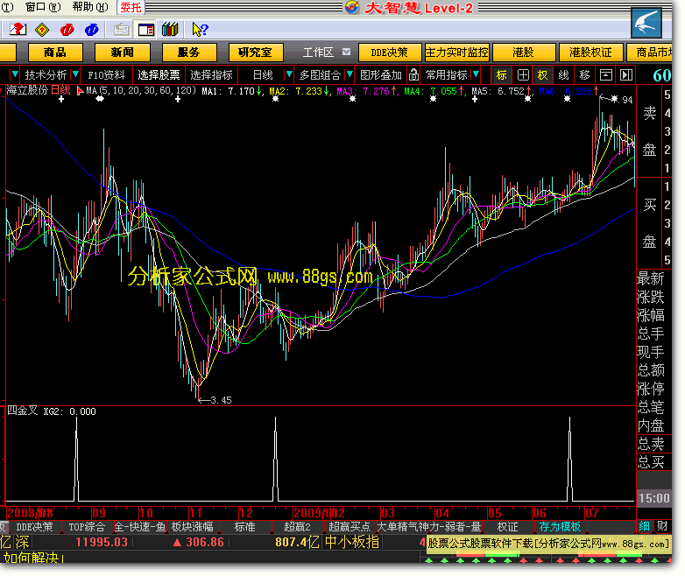Select the 板块涨幅 tab
The height and width of the screenshot is (576, 685).
pos(192,527)
